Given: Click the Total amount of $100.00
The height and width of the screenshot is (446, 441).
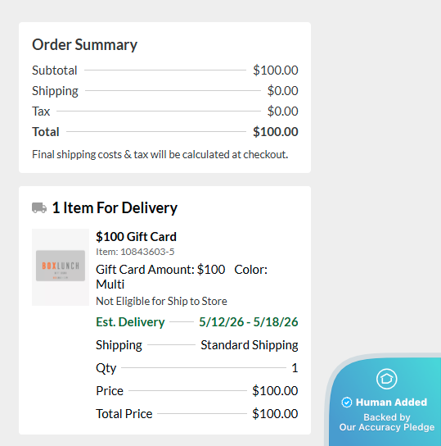Looking at the screenshot, I should point(275,132).
